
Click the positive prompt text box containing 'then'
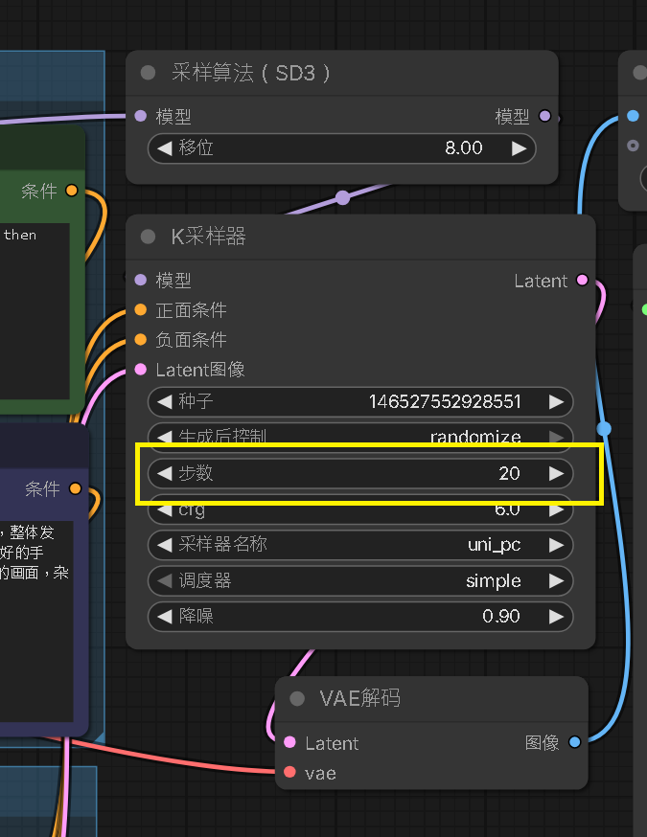35,311
